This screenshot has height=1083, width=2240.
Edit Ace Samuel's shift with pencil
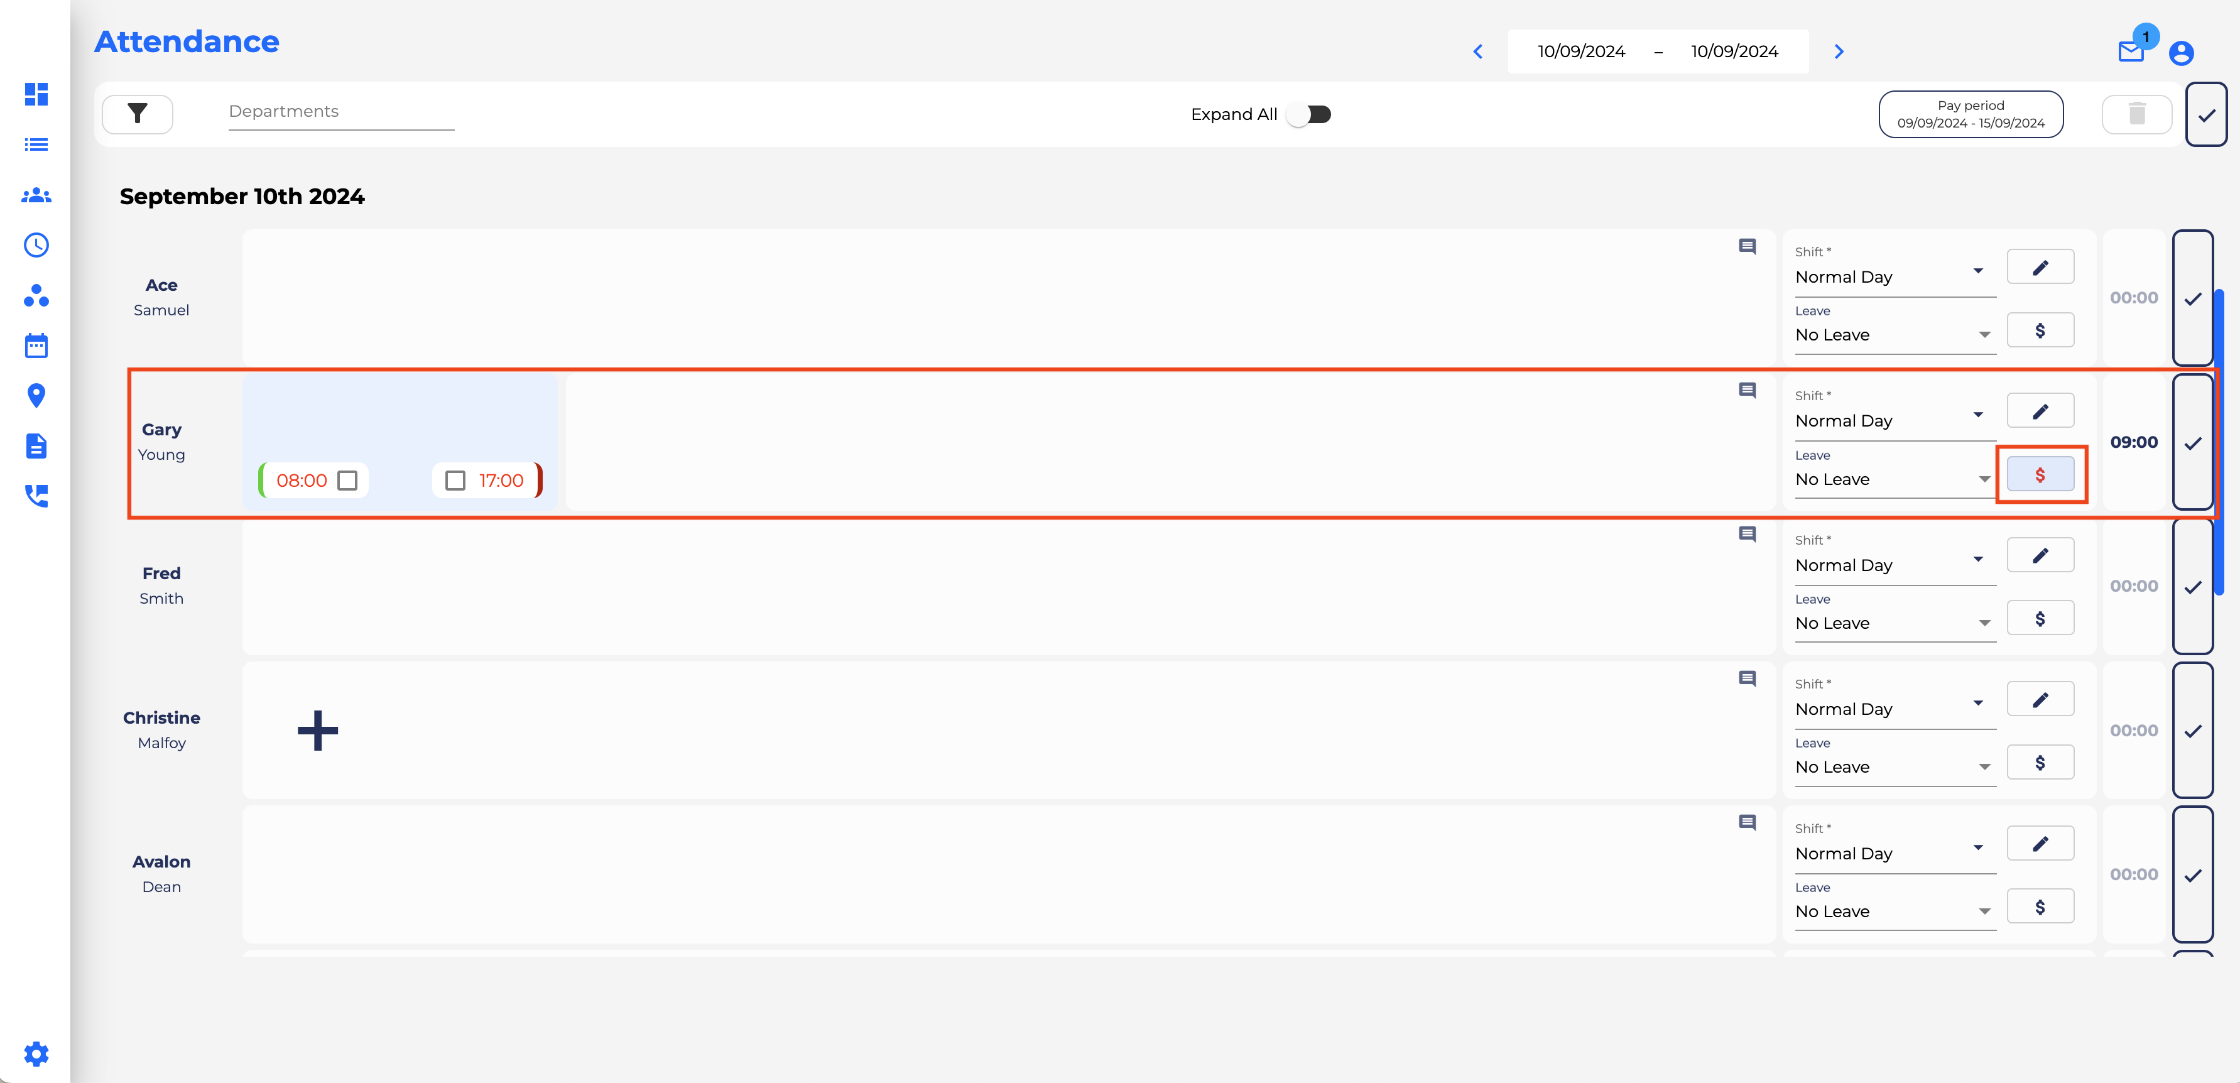coord(2040,267)
